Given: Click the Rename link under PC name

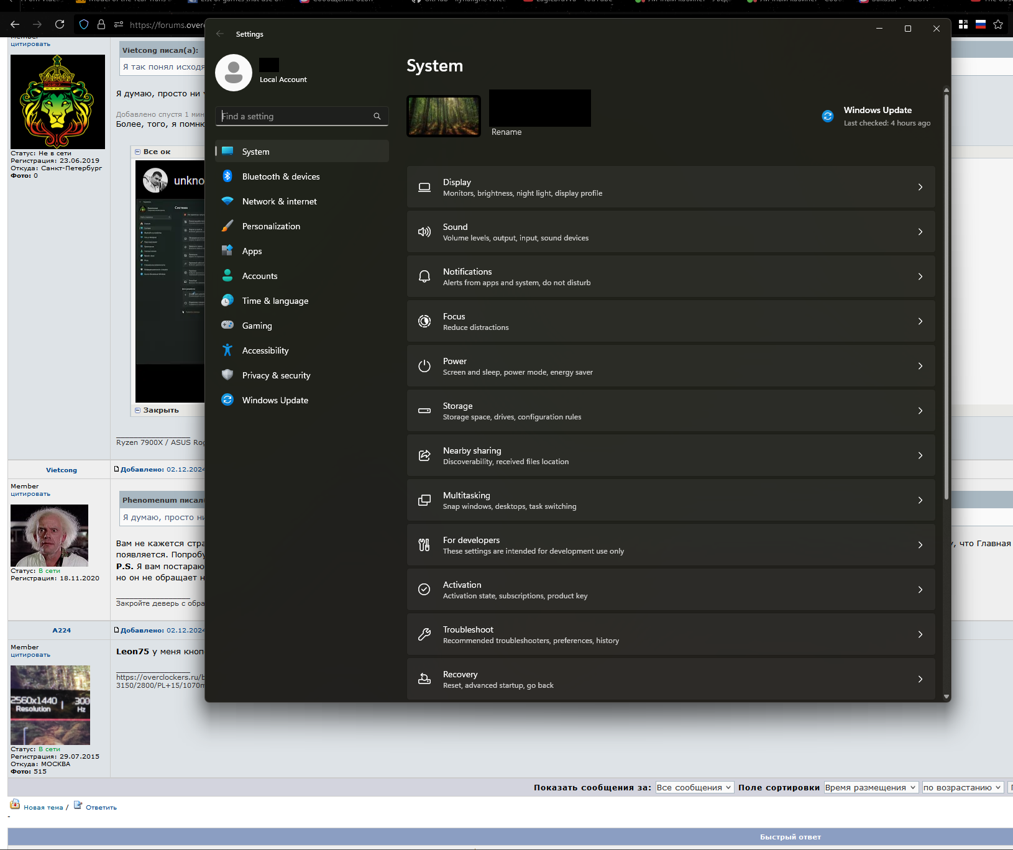Looking at the screenshot, I should tap(506, 132).
